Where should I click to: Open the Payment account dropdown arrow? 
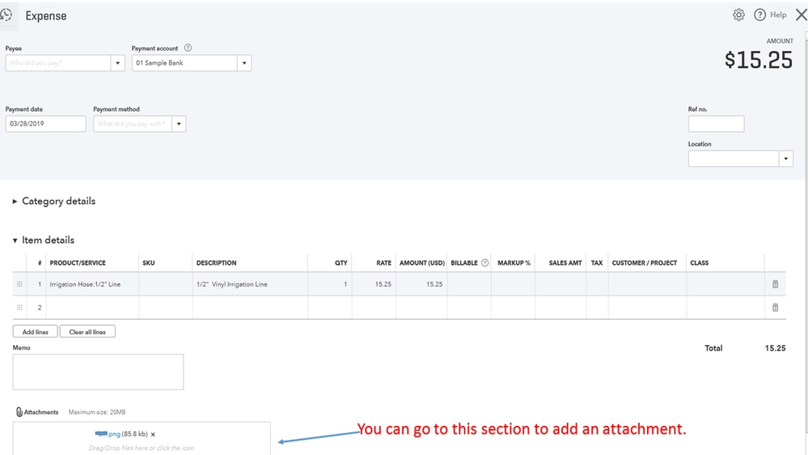point(243,63)
